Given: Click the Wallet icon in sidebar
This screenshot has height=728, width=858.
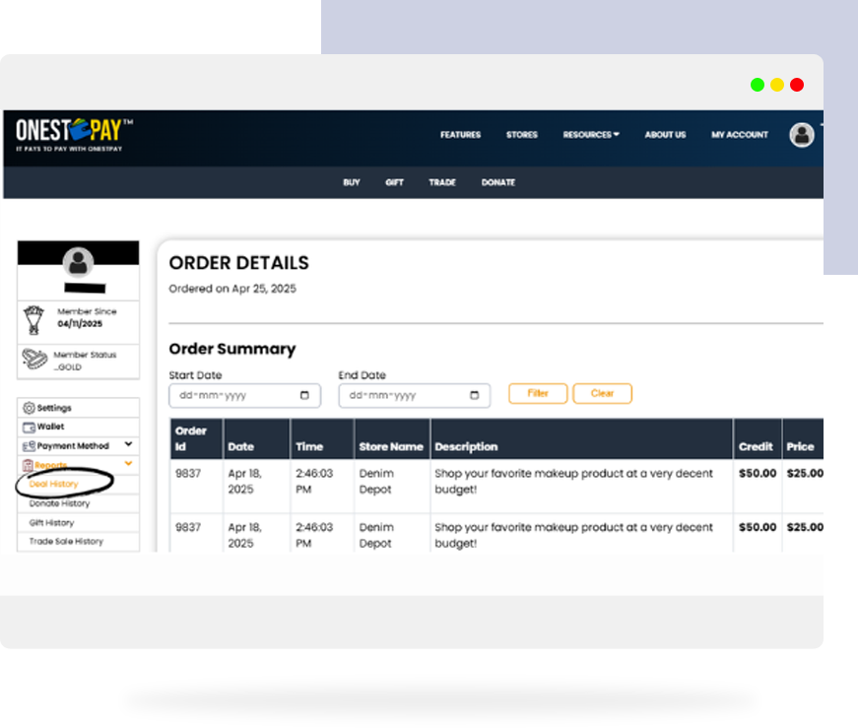Looking at the screenshot, I should tap(29, 428).
